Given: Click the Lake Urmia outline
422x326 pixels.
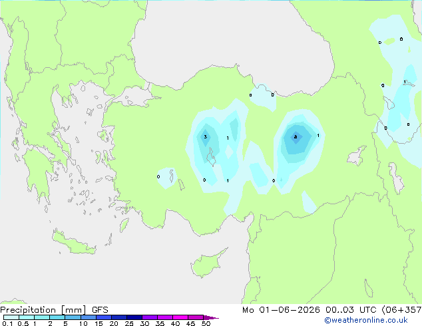Looking at the screenshot, I should point(397,178).
